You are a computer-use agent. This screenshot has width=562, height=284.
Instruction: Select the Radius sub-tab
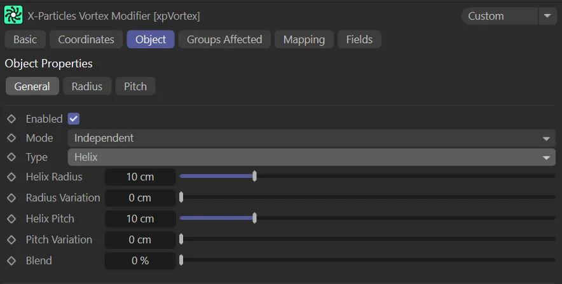87,86
